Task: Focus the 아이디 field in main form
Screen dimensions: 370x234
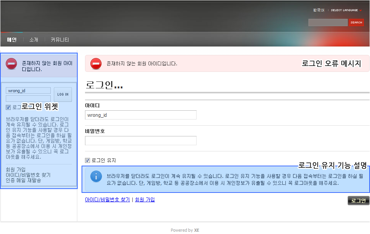Action: pos(140,115)
